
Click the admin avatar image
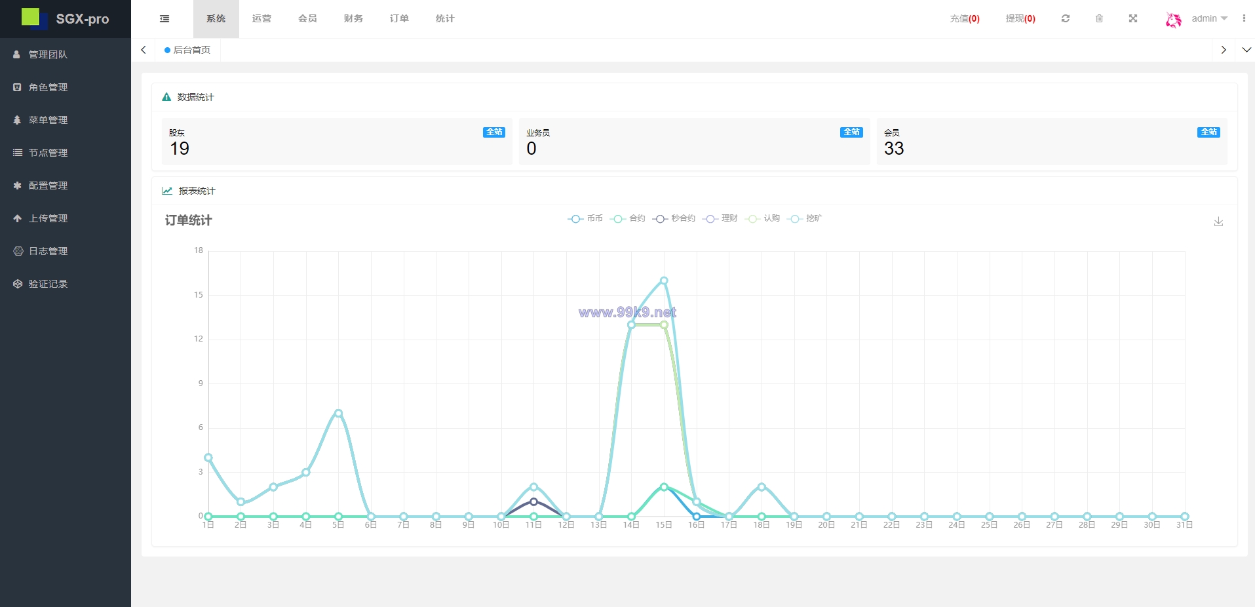(1174, 20)
